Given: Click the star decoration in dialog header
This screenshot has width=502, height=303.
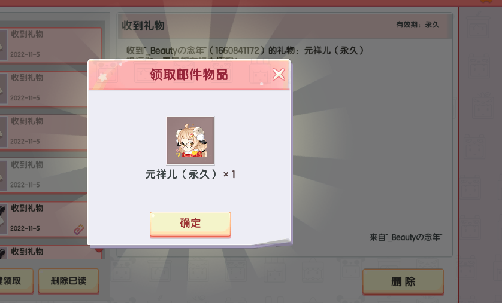Looking at the screenshot, I should click(x=103, y=77).
